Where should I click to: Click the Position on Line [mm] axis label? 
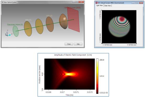pyautogui.click(x=40, y=75)
